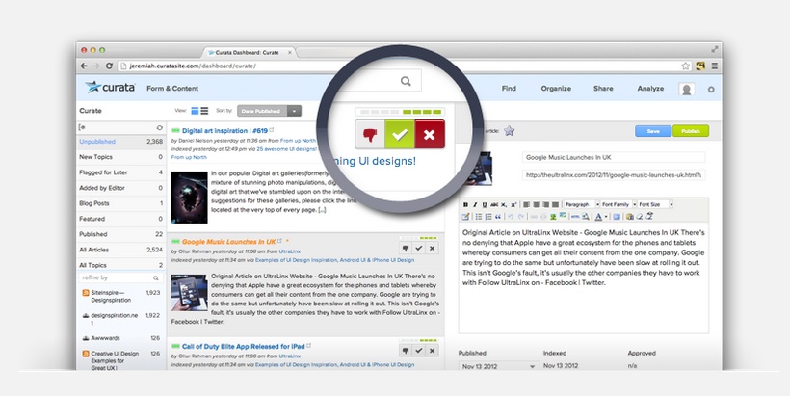
Task: Insert bulleted list in editor
Action: click(x=479, y=217)
